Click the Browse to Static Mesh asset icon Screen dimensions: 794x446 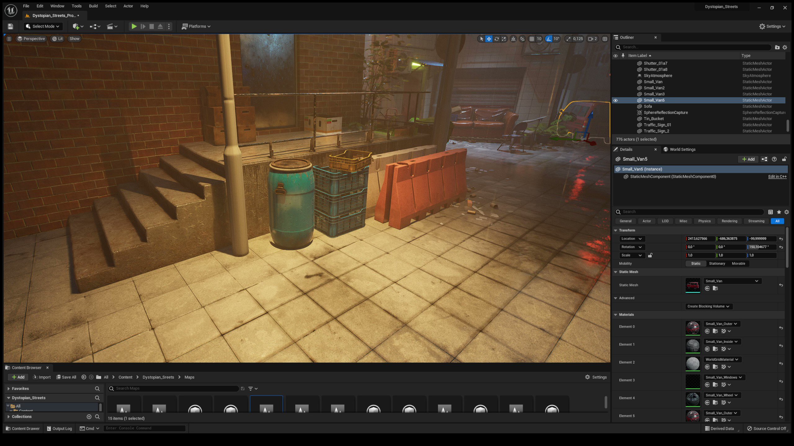[x=715, y=288]
